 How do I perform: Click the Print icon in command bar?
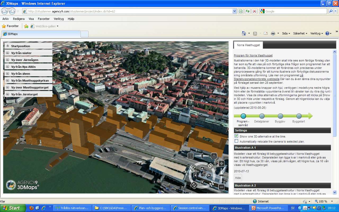(273, 33)
